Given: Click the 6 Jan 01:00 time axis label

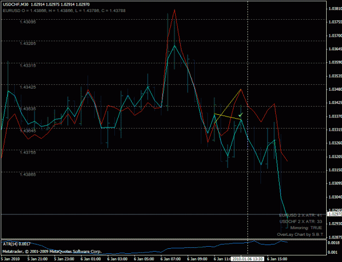Looking at the screenshot, I should (91, 259).
